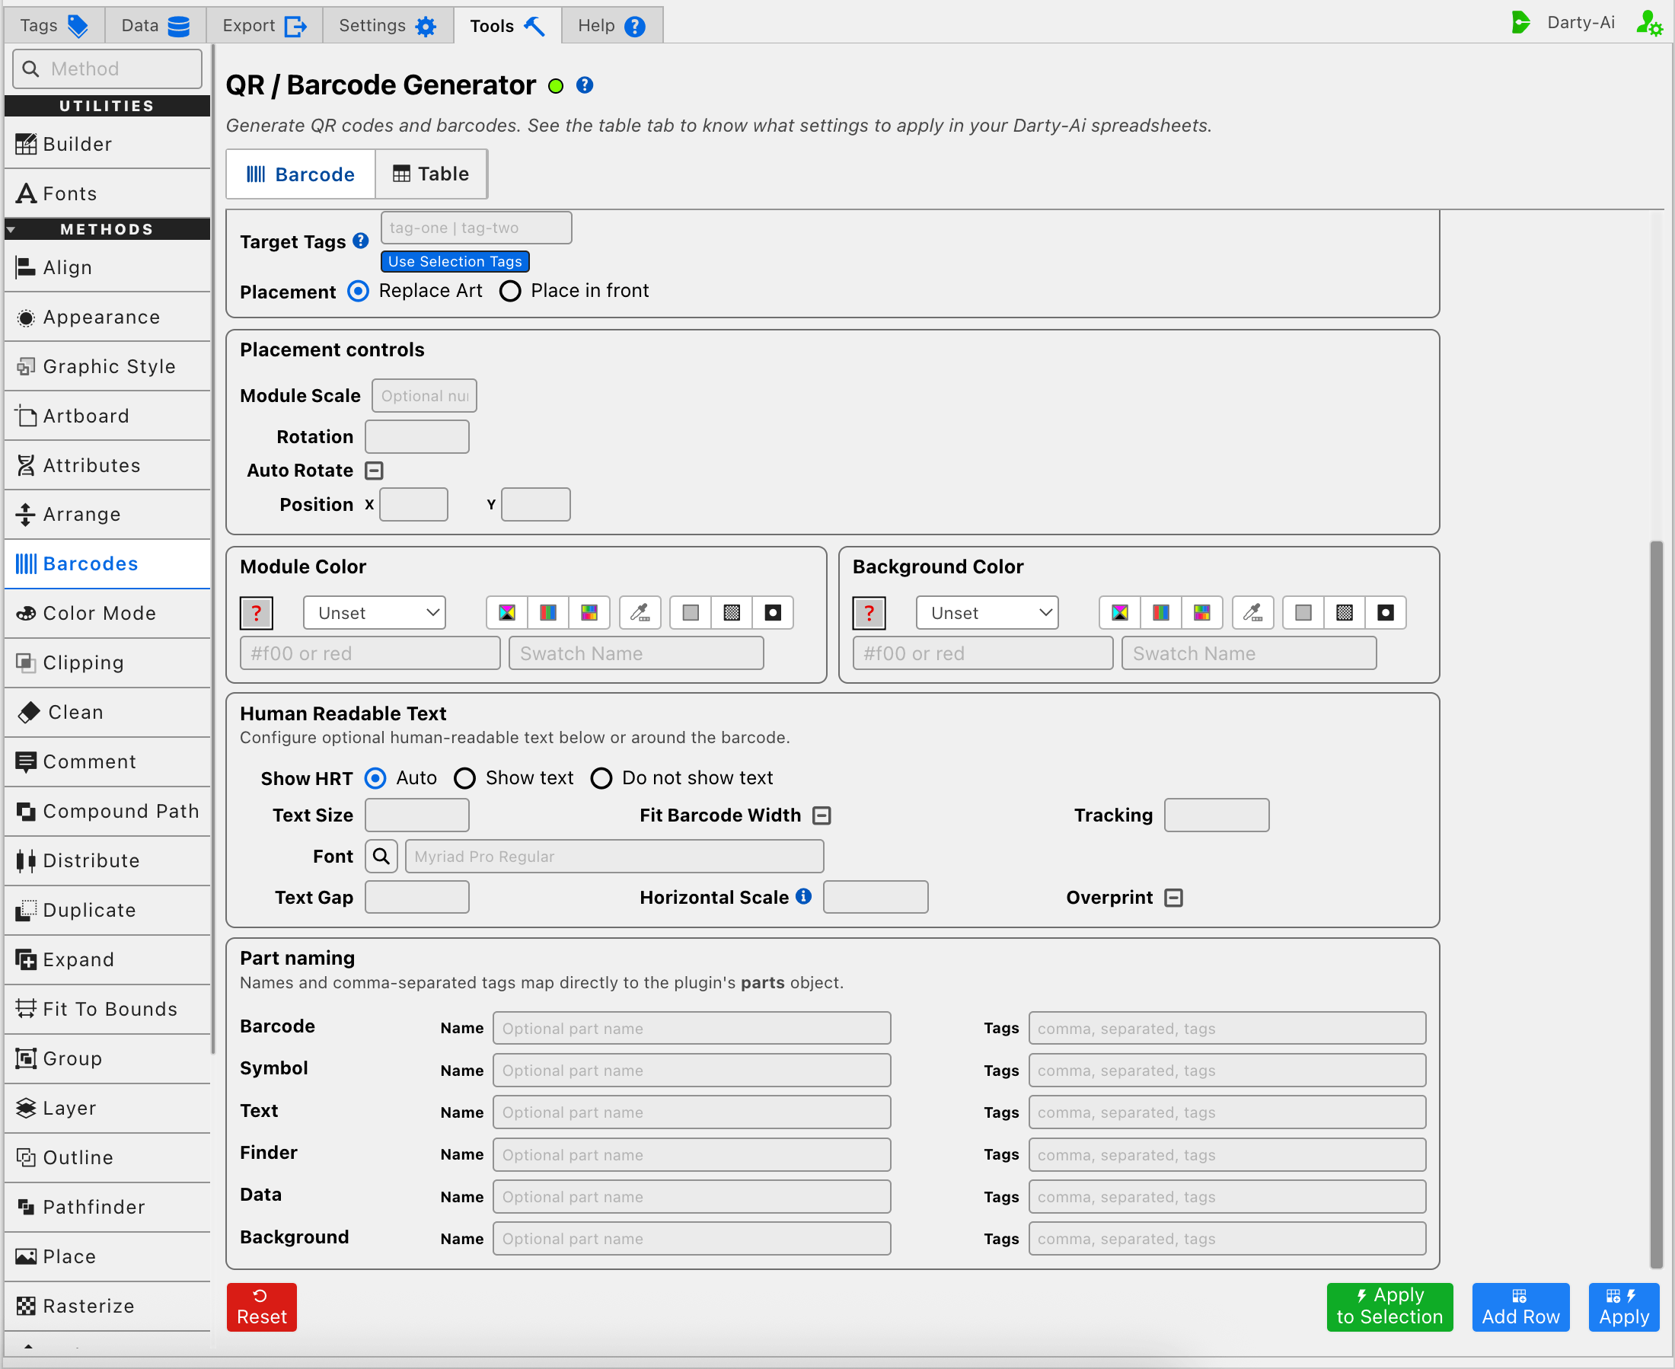
Task: Pick RGB color mode for Module Color
Action: 548,613
